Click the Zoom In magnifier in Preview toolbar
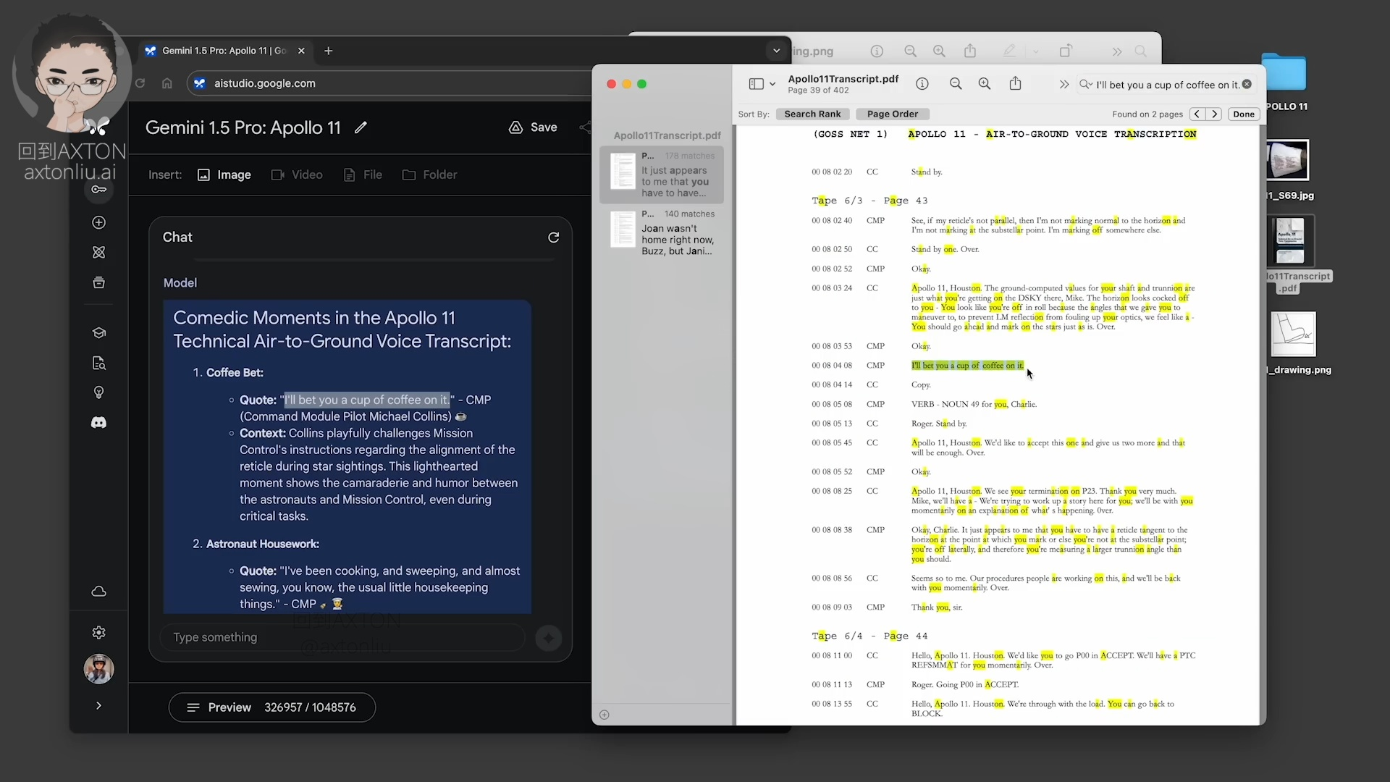Screen dimensions: 1390x782 [985, 84]
